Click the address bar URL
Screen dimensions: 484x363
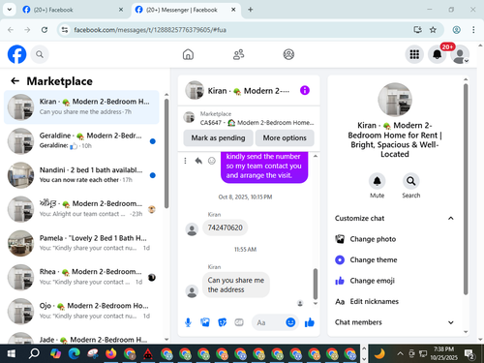[x=150, y=30]
